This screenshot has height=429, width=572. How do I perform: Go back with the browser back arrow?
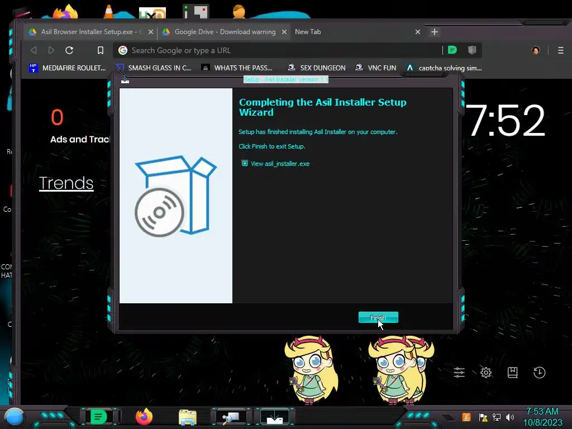point(34,50)
